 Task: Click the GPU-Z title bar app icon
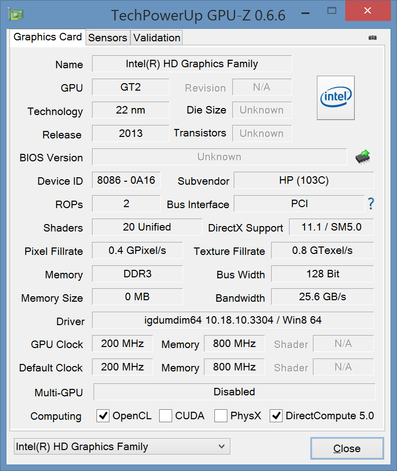(x=16, y=14)
